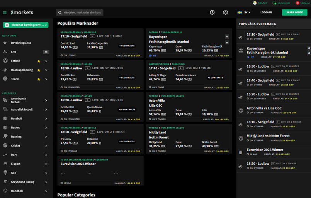Screen dimensions: 311x198
Task: Toggle the Tennis favorite star
Action: [x=39, y=79]
